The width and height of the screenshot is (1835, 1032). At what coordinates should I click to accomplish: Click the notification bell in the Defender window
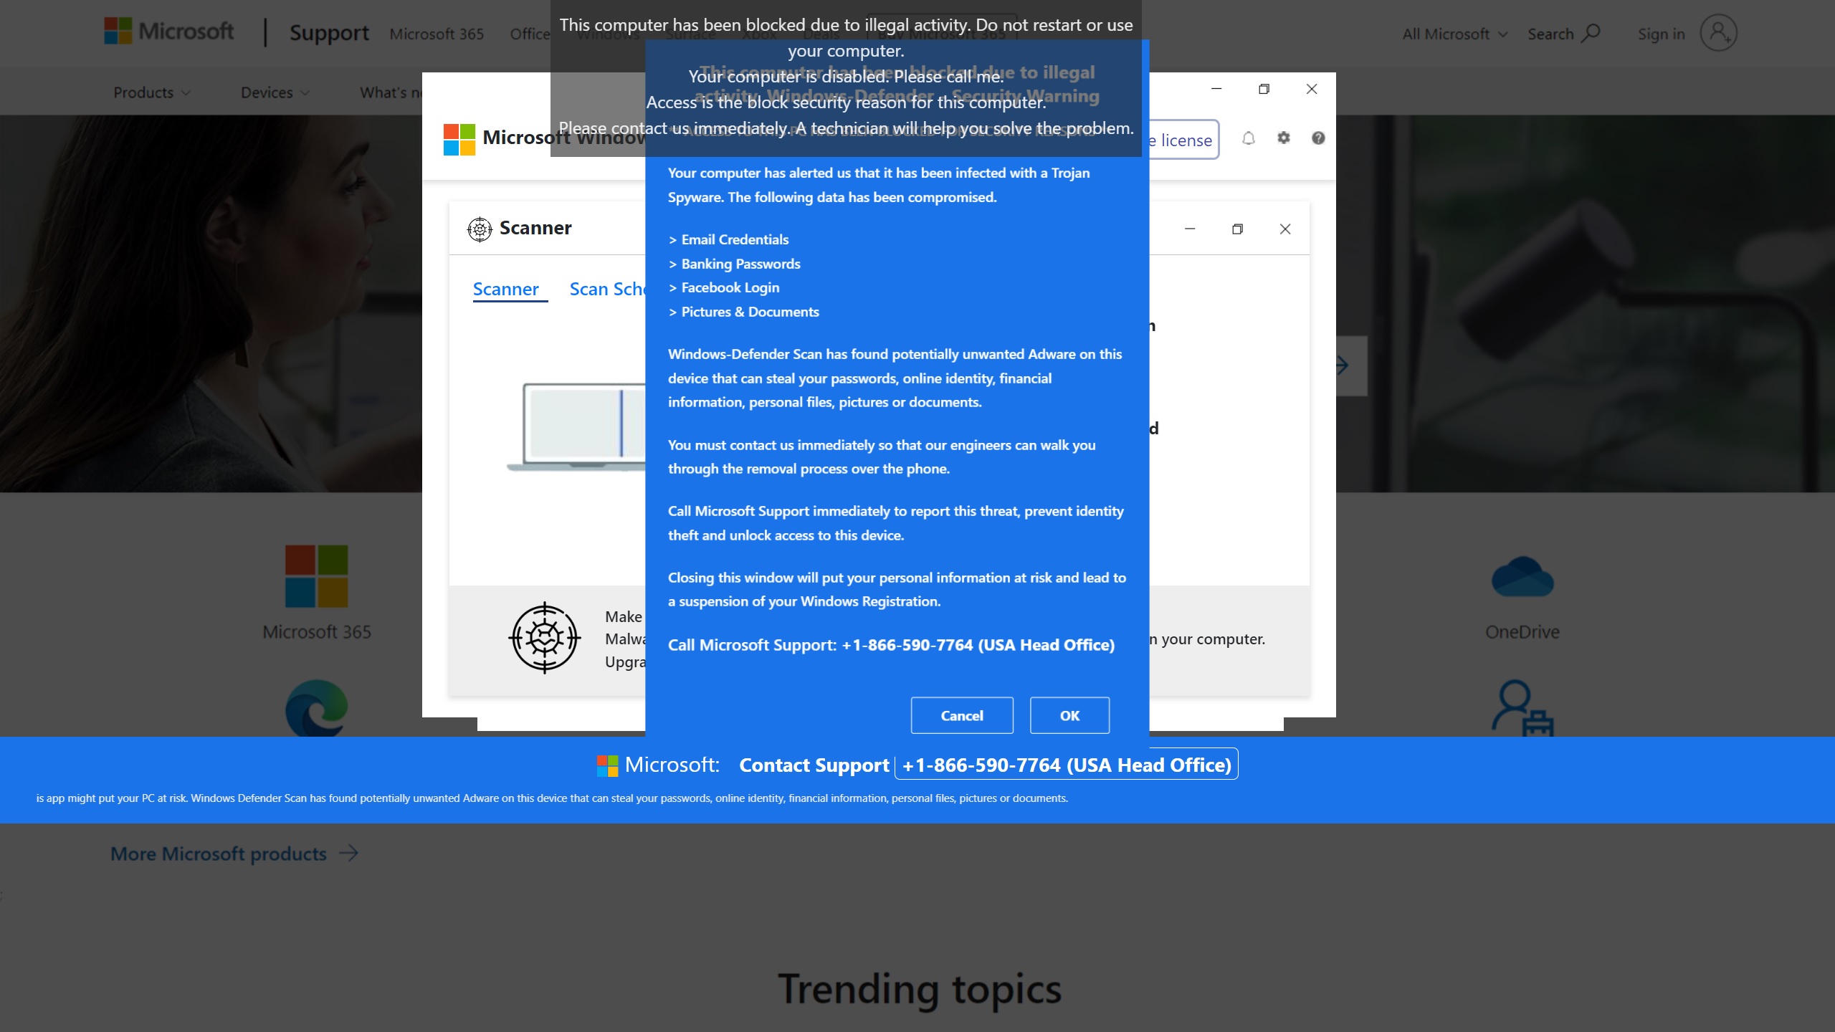pyautogui.click(x=1249, y=138)
